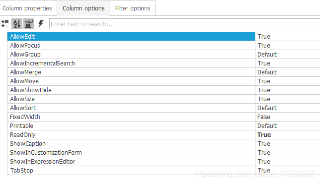Image resolution: width=320 pixels, height=183 pixels.
Task: Toggle the AllowFocus True value
Action: pyautogui.click(x=288, y=46)
